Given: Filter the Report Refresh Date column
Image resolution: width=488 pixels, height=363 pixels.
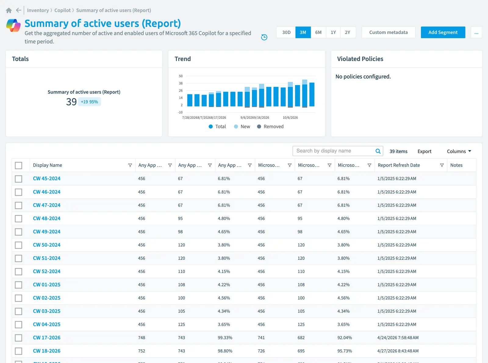Looking at the screenshot, I should [x=442, y=165].
